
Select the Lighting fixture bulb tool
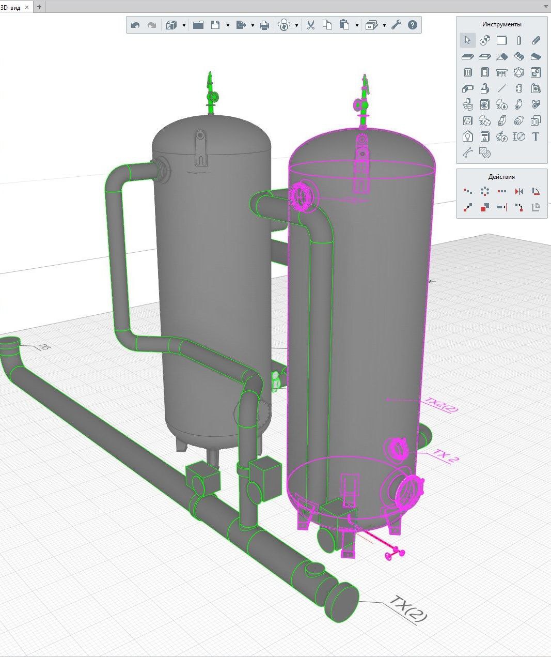467,136
